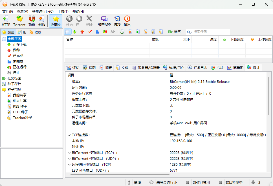The width and height of the screenshot is (273, 186).
Task: Click the HTTP download toolbar icon
Action: 6,21
